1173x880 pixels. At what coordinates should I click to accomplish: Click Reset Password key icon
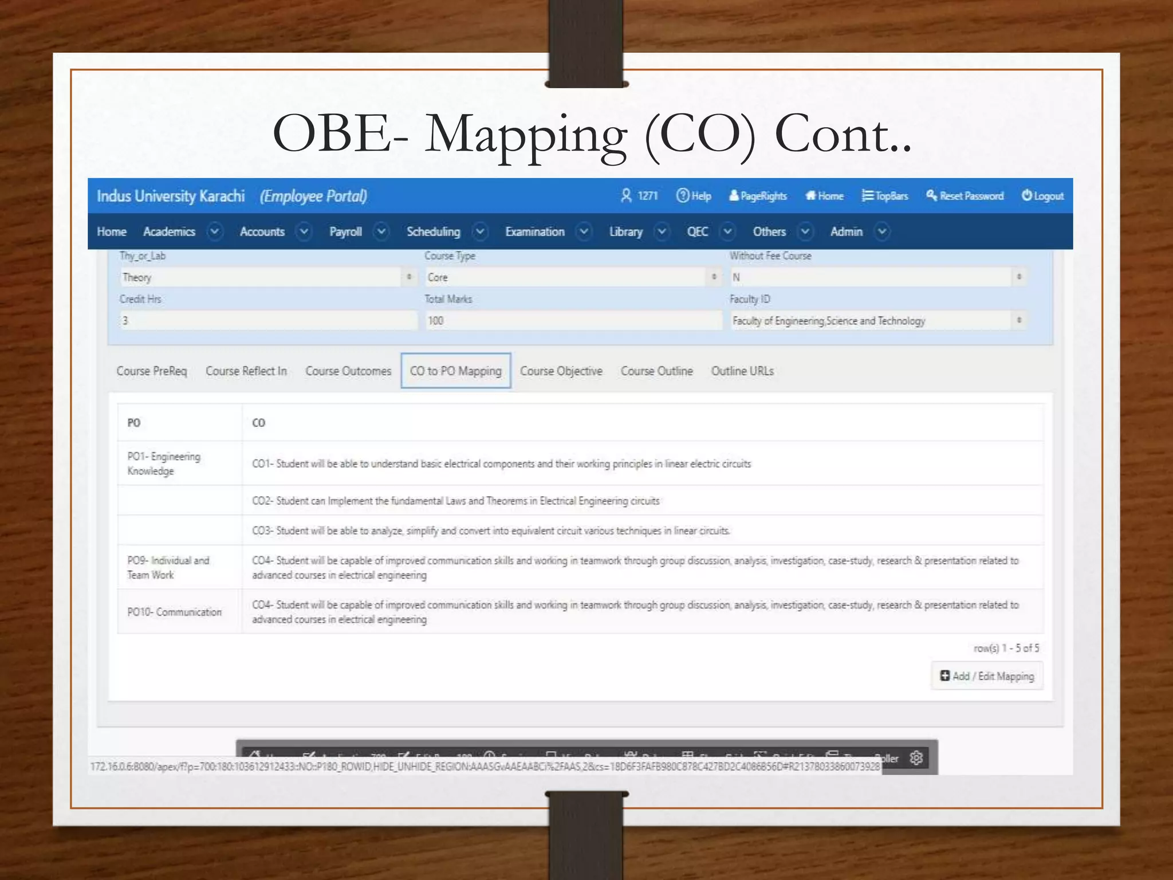click(x=931, y=195)
